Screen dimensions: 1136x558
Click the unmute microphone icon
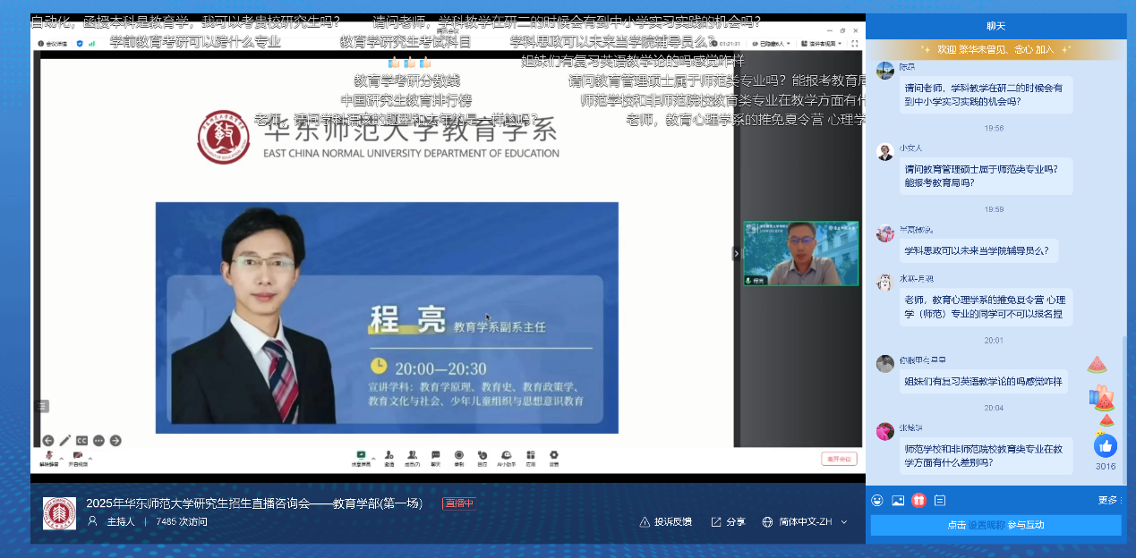[48, 455]
